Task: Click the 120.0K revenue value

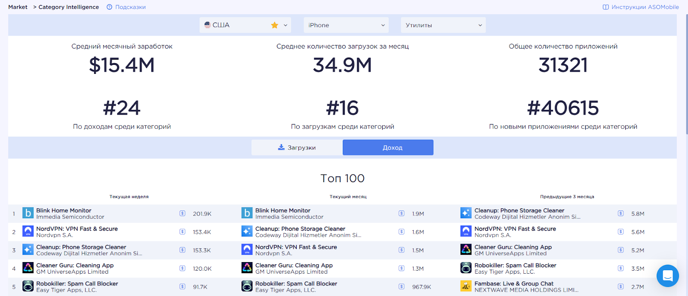Action: 202,269
